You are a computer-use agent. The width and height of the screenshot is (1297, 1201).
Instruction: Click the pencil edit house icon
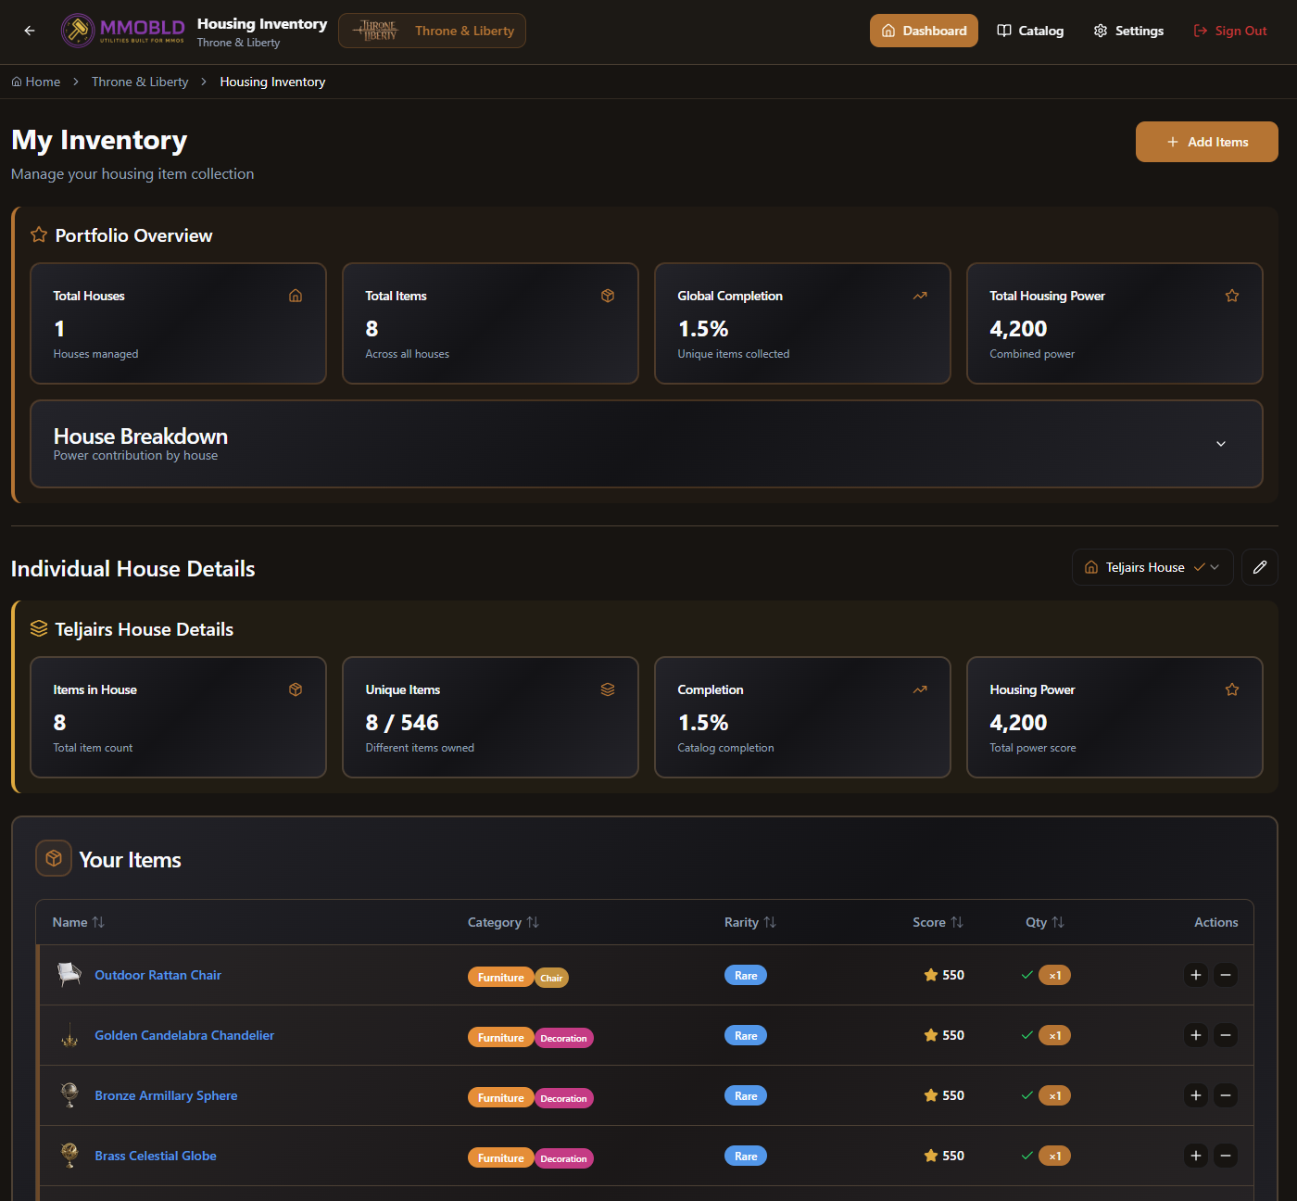pyautogui.click(x=1260, y=567)
